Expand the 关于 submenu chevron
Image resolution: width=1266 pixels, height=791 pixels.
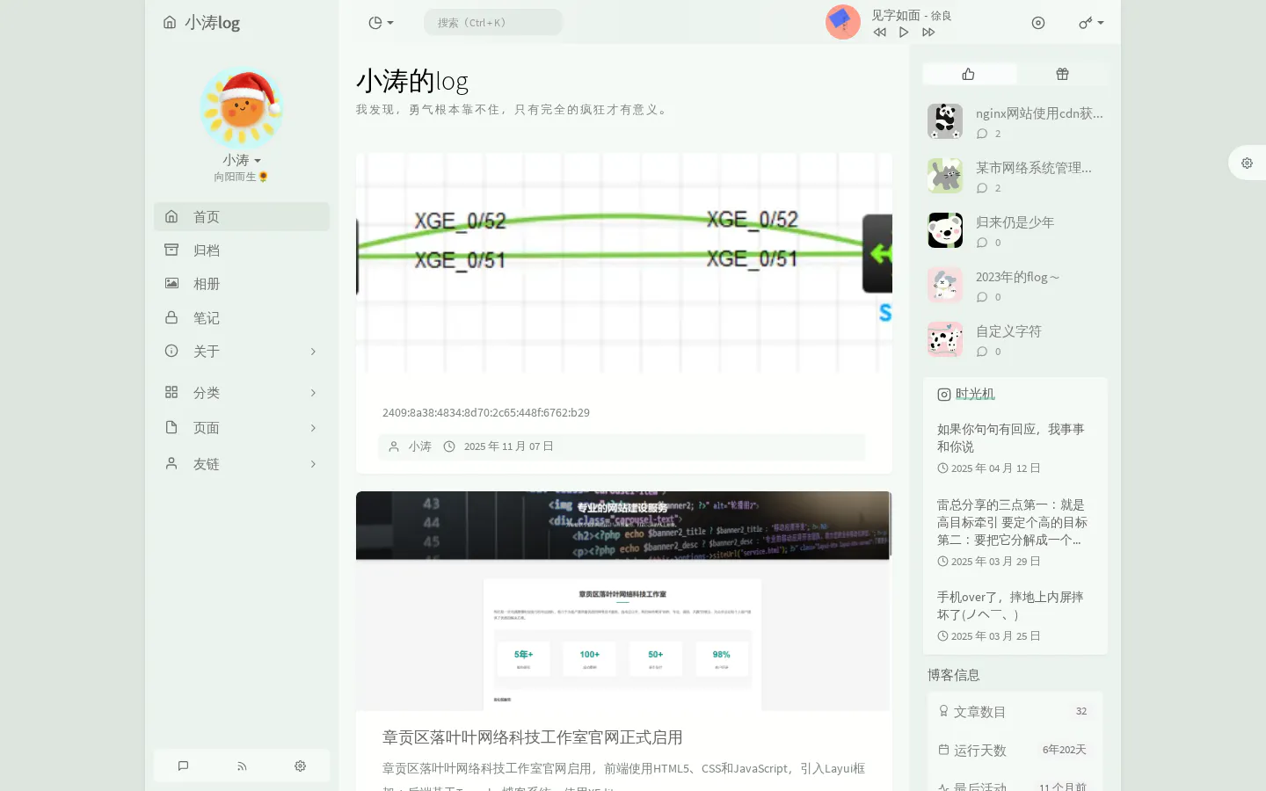pos(313,352)
